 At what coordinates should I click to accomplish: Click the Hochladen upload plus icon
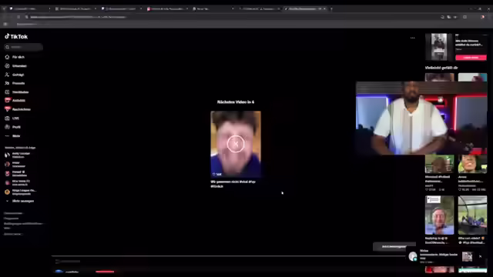click(7, 92)
